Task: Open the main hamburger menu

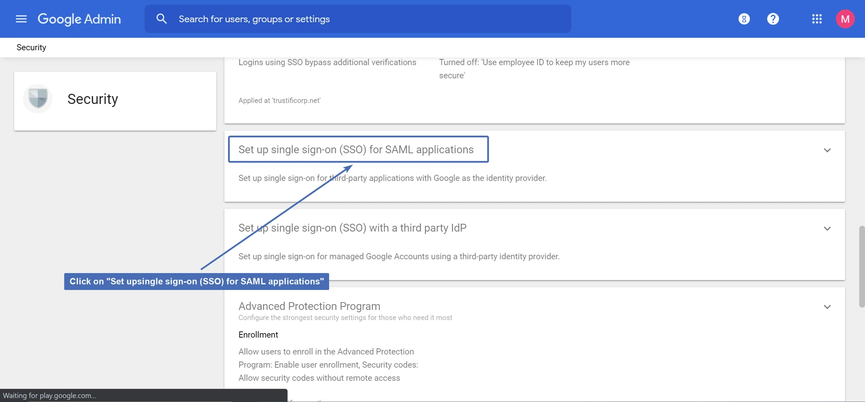Action: [x=21, y=19]
